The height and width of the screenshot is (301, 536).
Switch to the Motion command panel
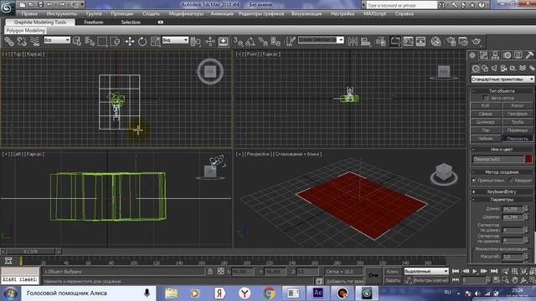point(507,55)
